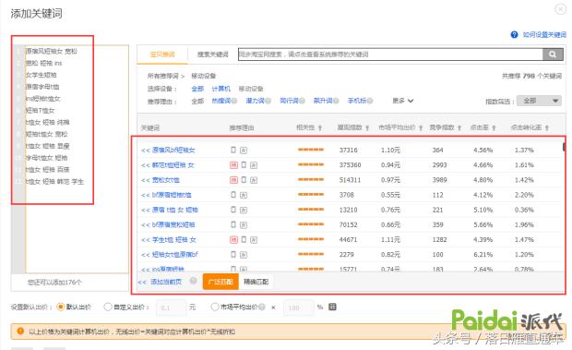Add the keyword in the 44671 row
This screenshot has width=572, height=350.
point(169,240)
